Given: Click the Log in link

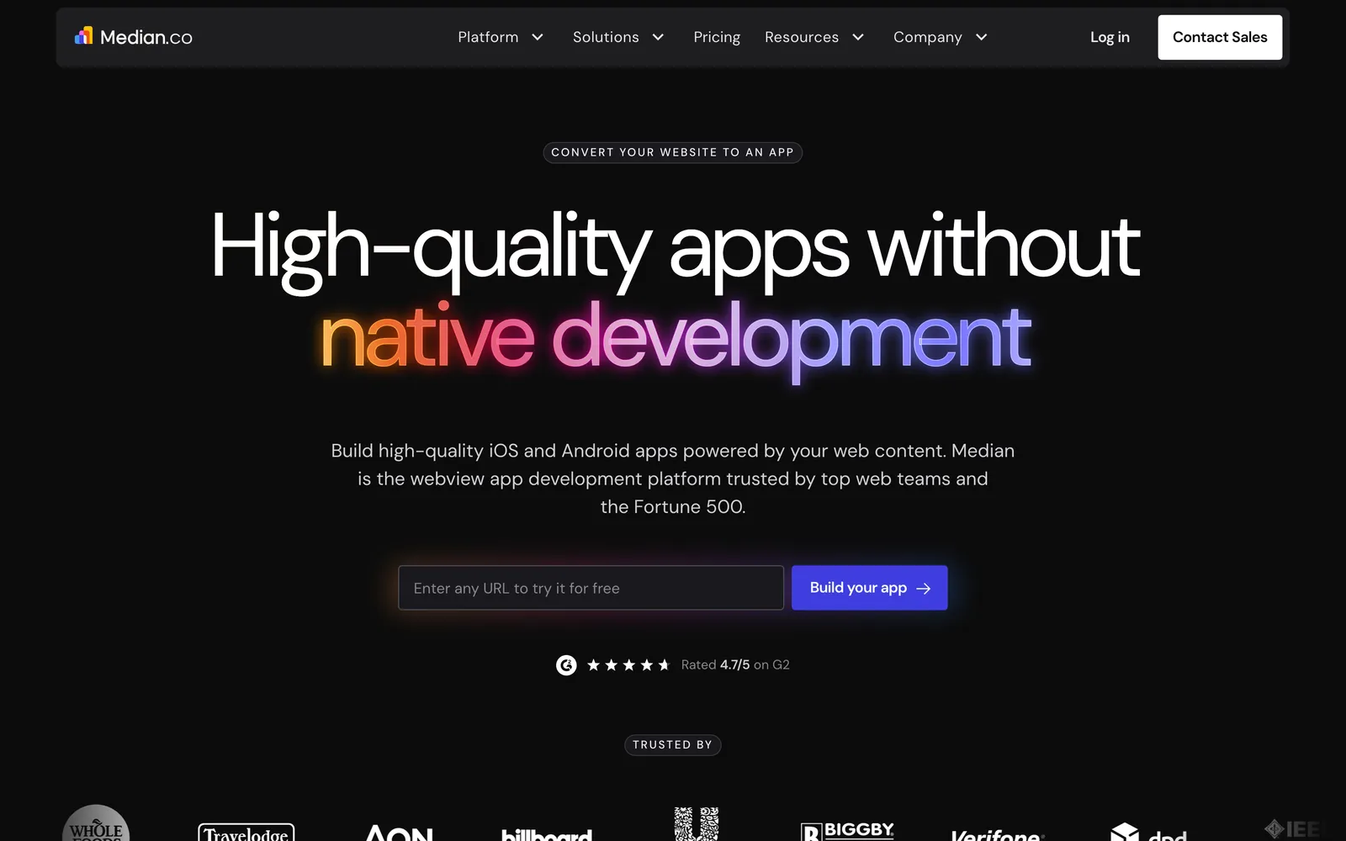Looking at the screenshot, I should [x=1110, y=37].
